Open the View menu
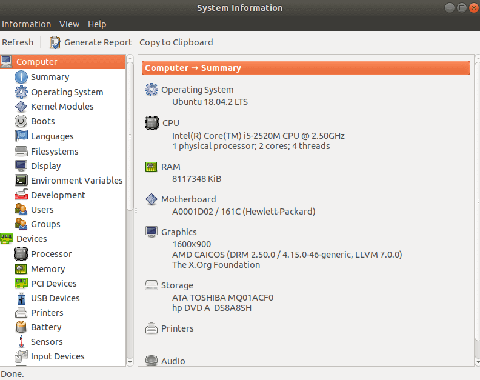The width and height of the screenshot is (480, 380). [69, 24]
